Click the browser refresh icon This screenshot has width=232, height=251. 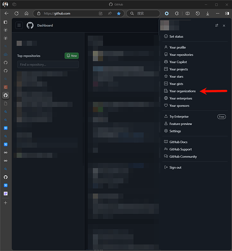click(x=17, y=14)
